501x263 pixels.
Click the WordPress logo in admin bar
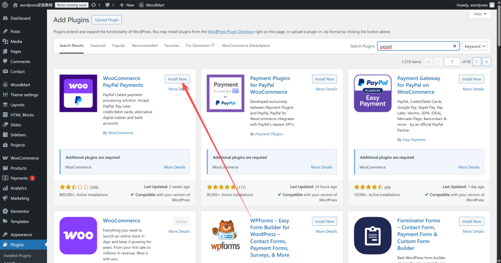[x=5, y=5]
